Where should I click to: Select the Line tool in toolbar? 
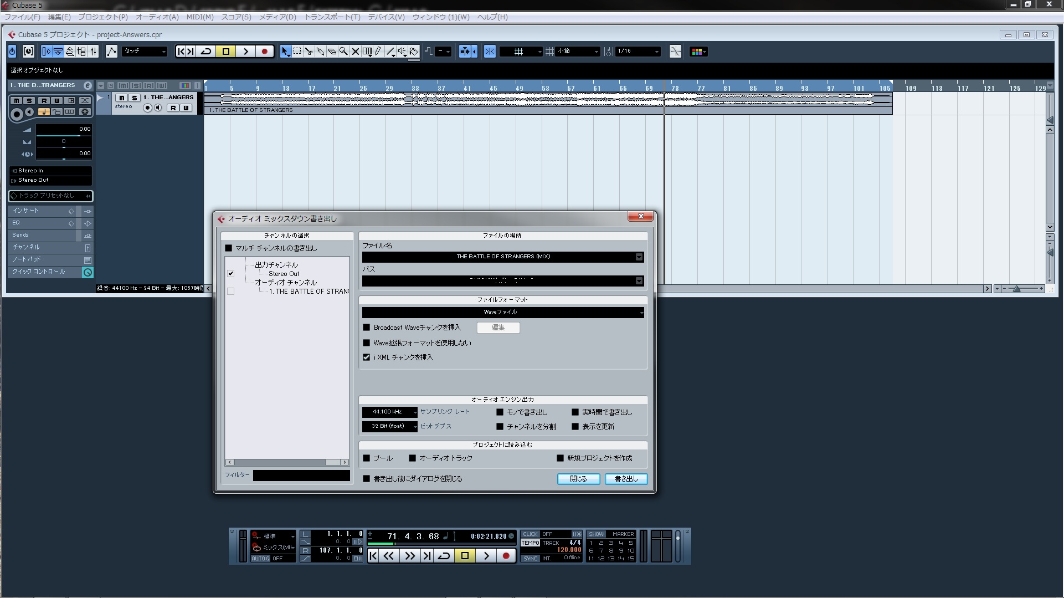pos(390,52)
